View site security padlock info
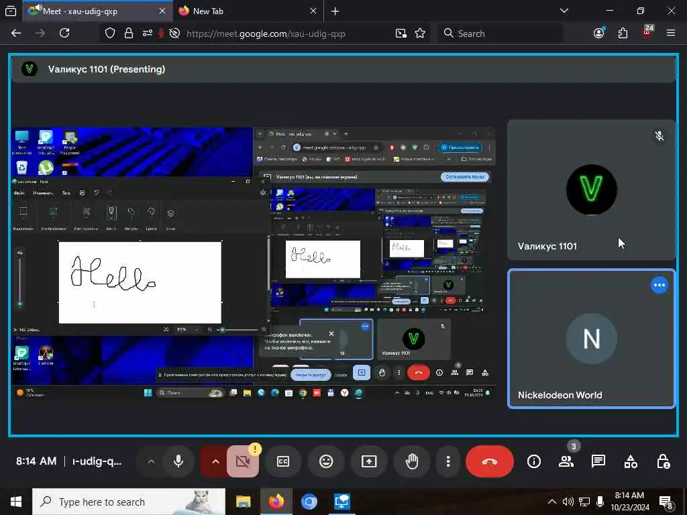This screenshot has width=687, height=515. (x=128, y=34)
